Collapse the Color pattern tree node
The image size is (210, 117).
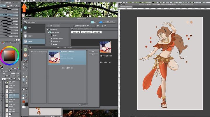coord(48,32)
